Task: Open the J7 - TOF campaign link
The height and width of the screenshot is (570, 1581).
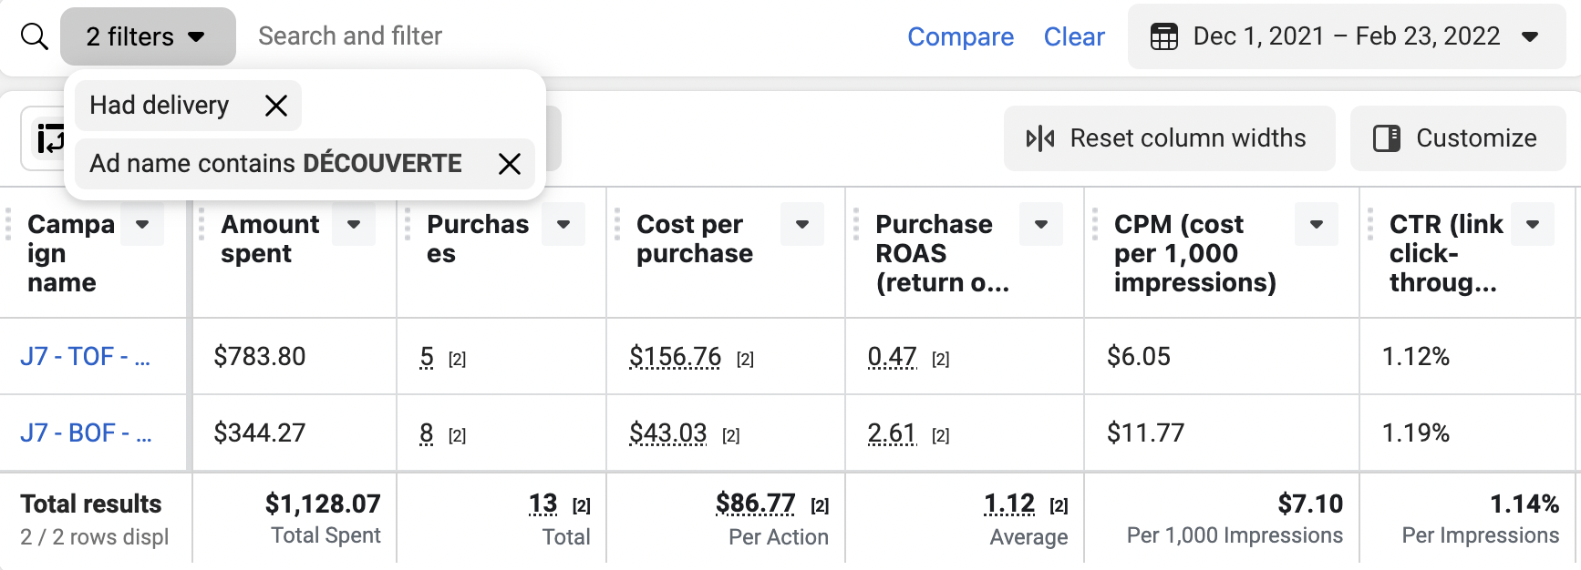Action: [85, 356]
